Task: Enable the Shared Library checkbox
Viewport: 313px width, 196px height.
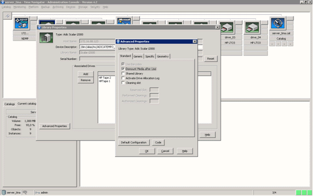Action: pos(123,73)
